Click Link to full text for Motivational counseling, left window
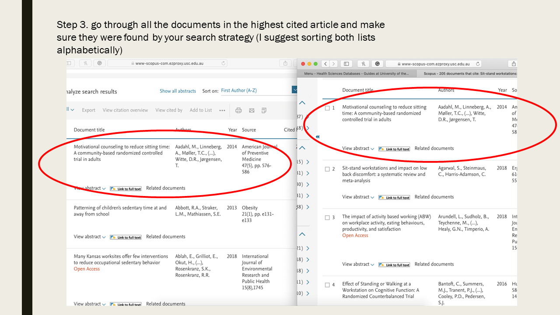The width and height of the screenshot is (560, 315). (x=126, y=189)
